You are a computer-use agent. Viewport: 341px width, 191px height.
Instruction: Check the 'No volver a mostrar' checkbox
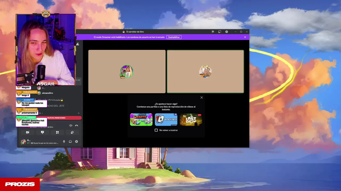click(x=156, y=130)
